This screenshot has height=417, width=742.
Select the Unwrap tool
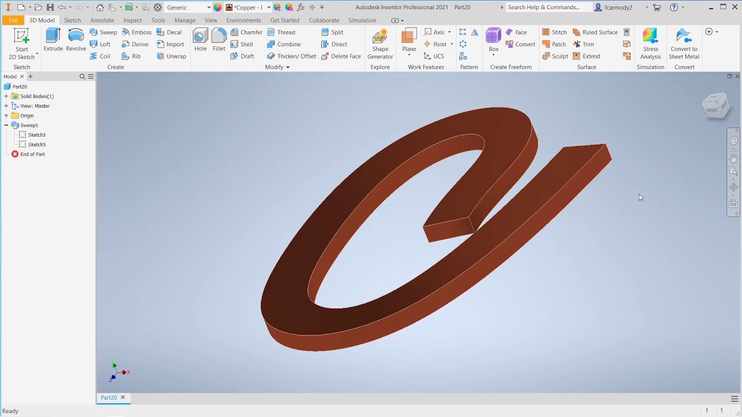(171, 56)
